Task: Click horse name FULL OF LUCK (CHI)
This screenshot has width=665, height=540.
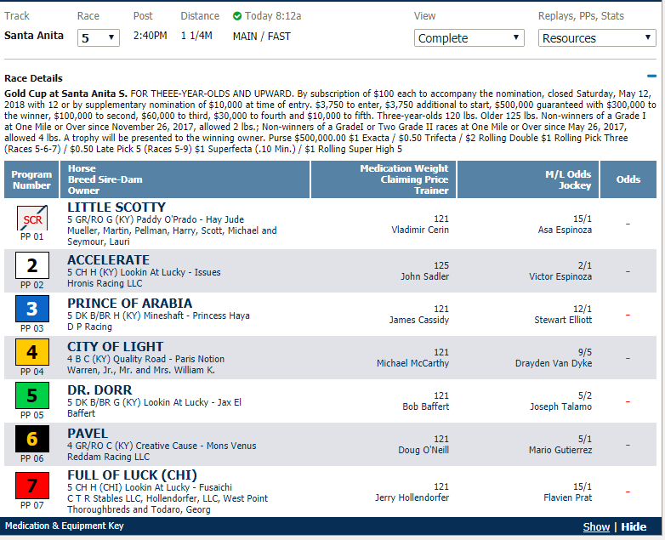Action: click(x=132, y=475)
